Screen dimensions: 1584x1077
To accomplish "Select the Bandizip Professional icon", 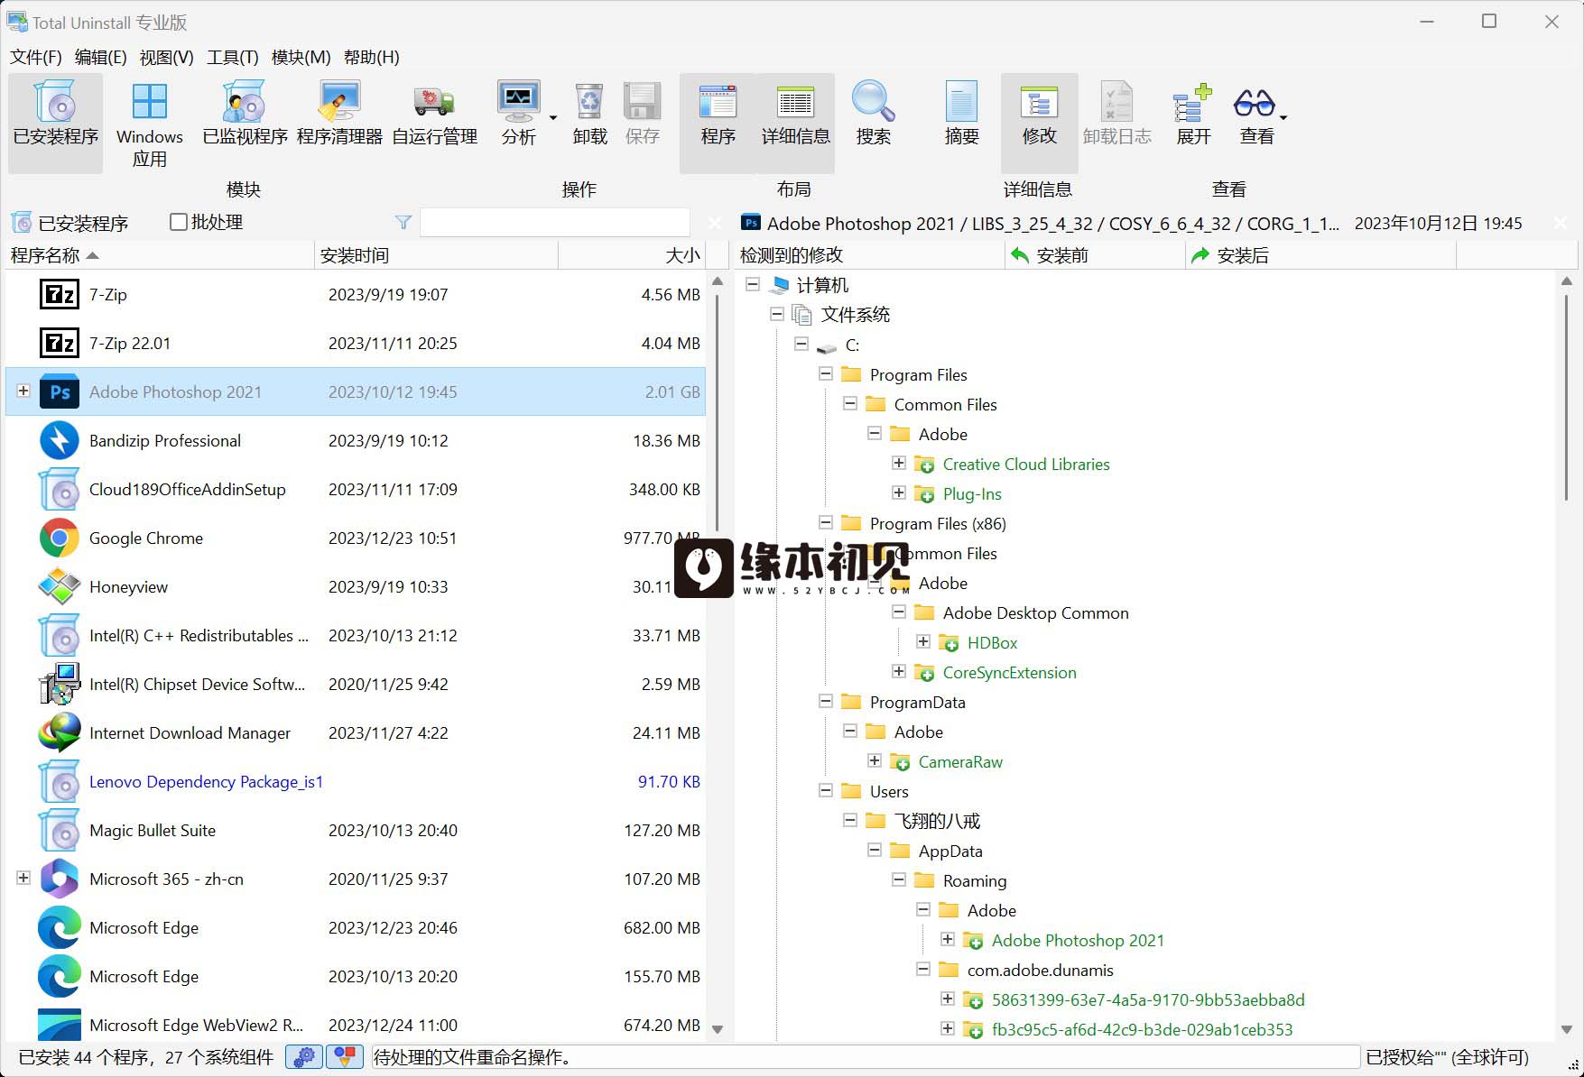I will [x=60, y=440].
